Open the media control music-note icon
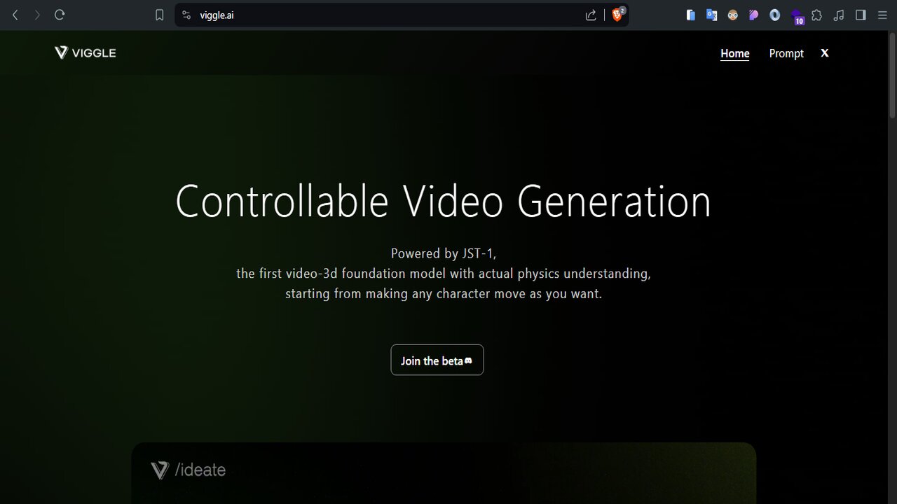Viewport: 897px width, 504px height. pos(840,15)
